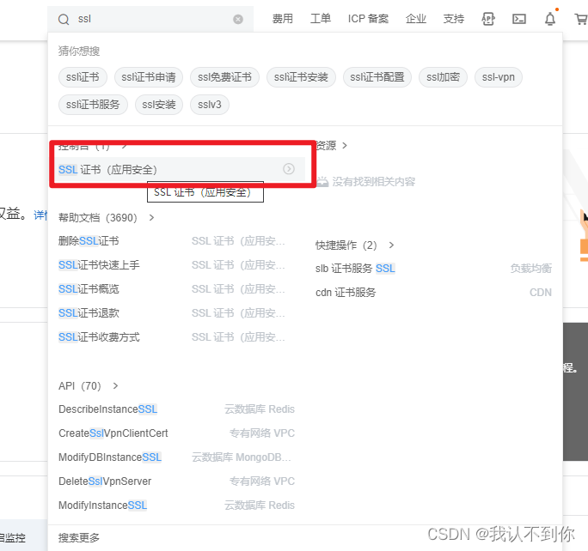The width and height of the screenshot is (588, 551).
Task: Select the ssl证书申请 suggestion chip
Action: [x=149, y=77]
